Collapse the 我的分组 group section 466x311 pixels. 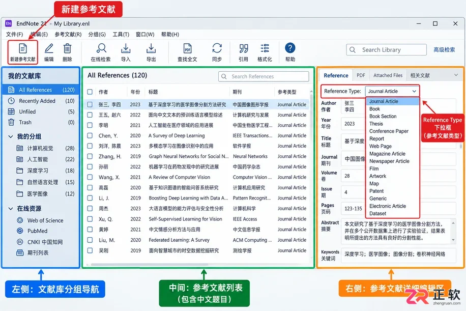11,137
